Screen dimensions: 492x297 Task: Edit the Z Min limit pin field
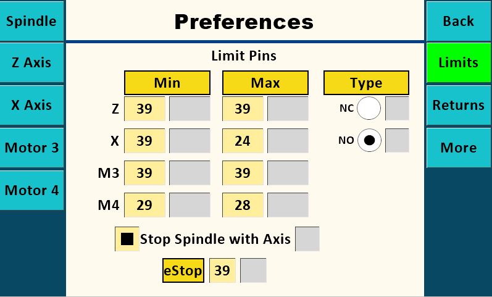(144, 109)
